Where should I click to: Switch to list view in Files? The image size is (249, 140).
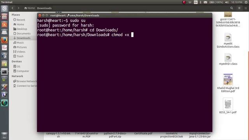(x=239, y=8)
